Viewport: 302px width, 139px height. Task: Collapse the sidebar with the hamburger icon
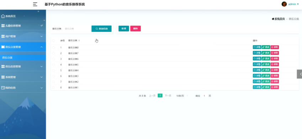click(x=35, y=4)
